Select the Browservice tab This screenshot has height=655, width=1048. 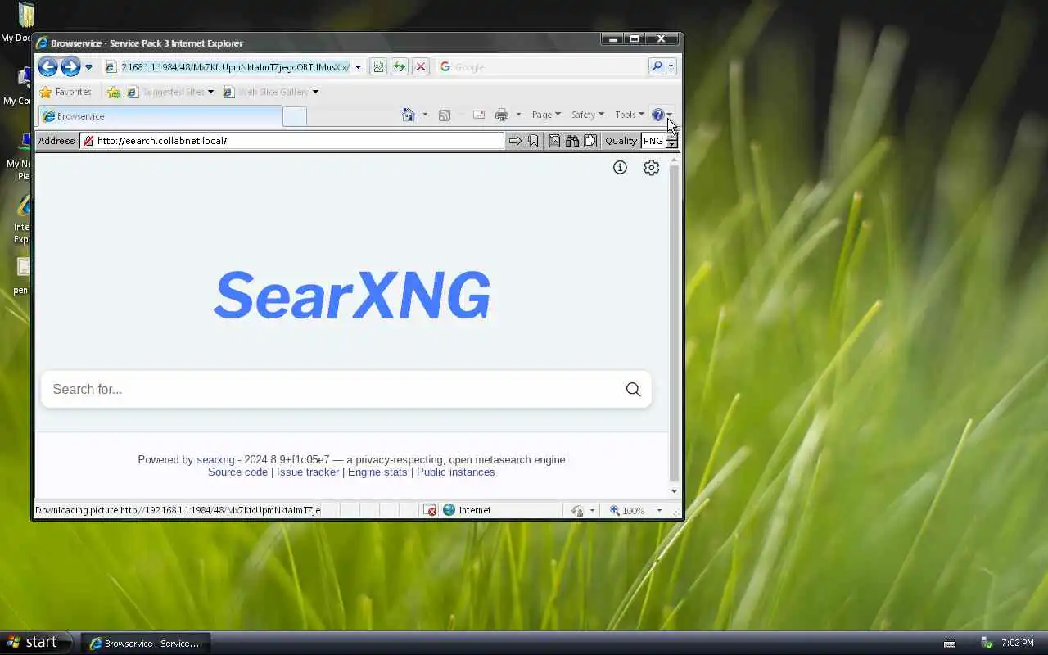point(160,116)
